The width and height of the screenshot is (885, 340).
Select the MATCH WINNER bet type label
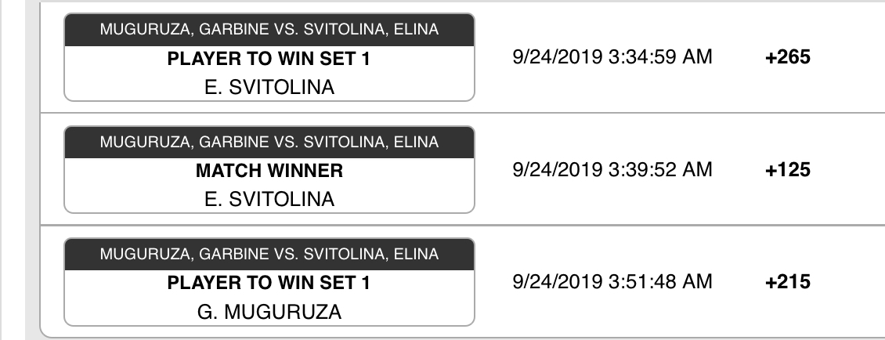pyautogui.click(x=269, y=170)
